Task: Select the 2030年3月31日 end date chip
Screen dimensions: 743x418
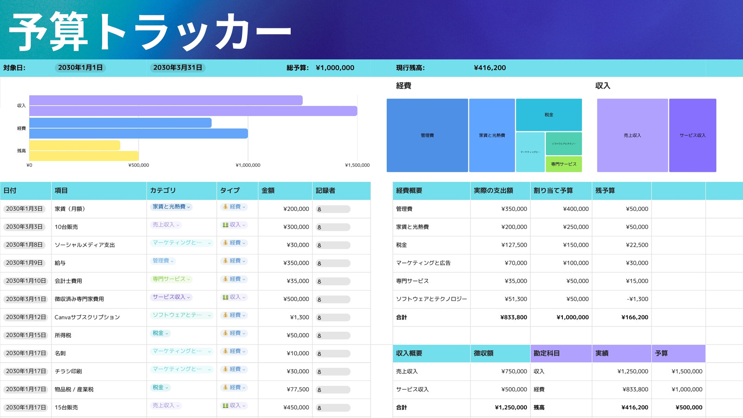Action: (x=178, y=68)
